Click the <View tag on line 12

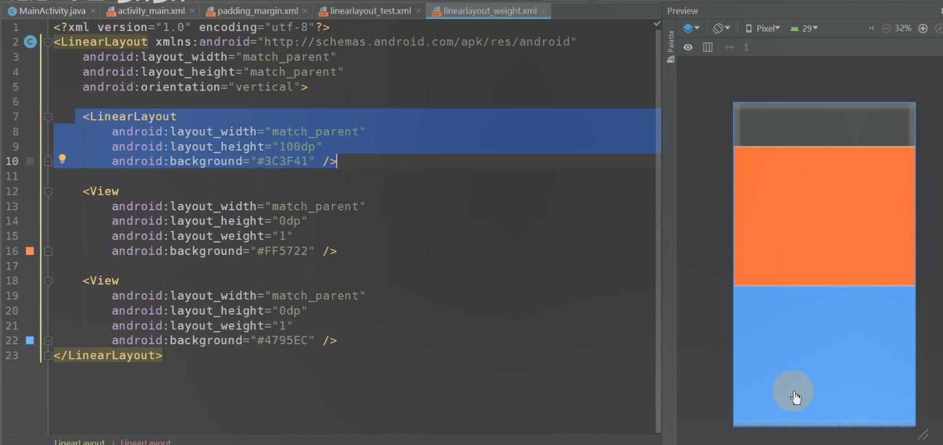pos(101,191)
